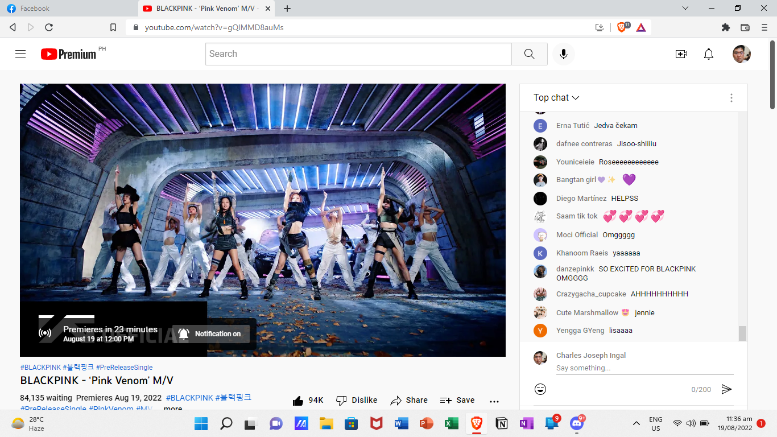Open emoji picker in chat
This screenshot has height=437, width=777.
click(x=540, y=389)
